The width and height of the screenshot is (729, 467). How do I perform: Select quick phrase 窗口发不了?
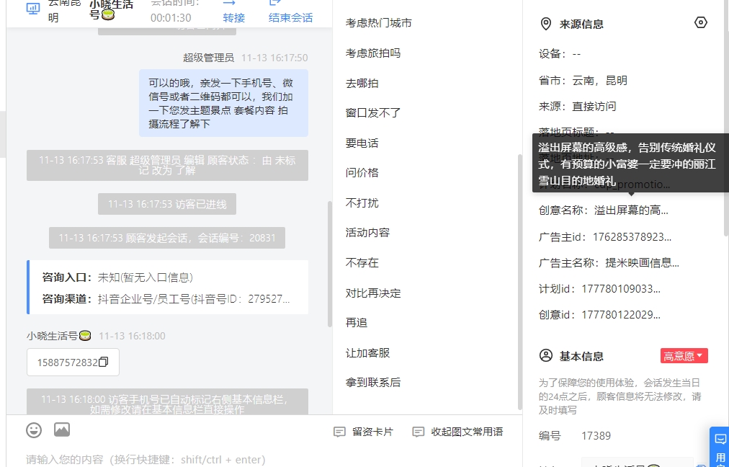click(373, 112)
